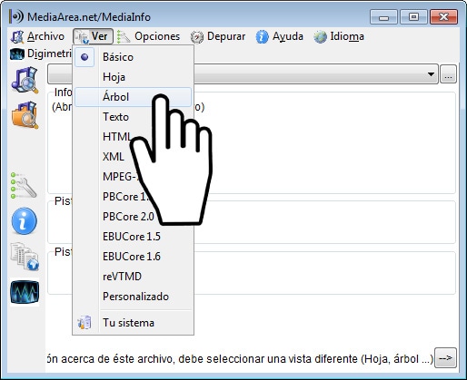Switch to XML view
The image size is (467, 380).
point(114,157)
